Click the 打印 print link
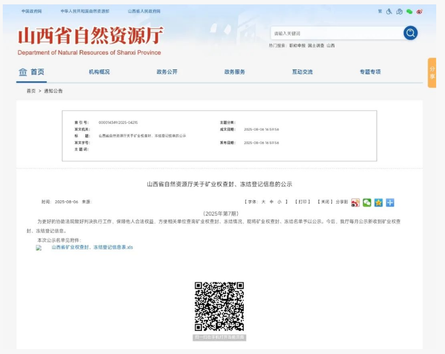Screen dimensions: 445x354 [x=303, y=202]
